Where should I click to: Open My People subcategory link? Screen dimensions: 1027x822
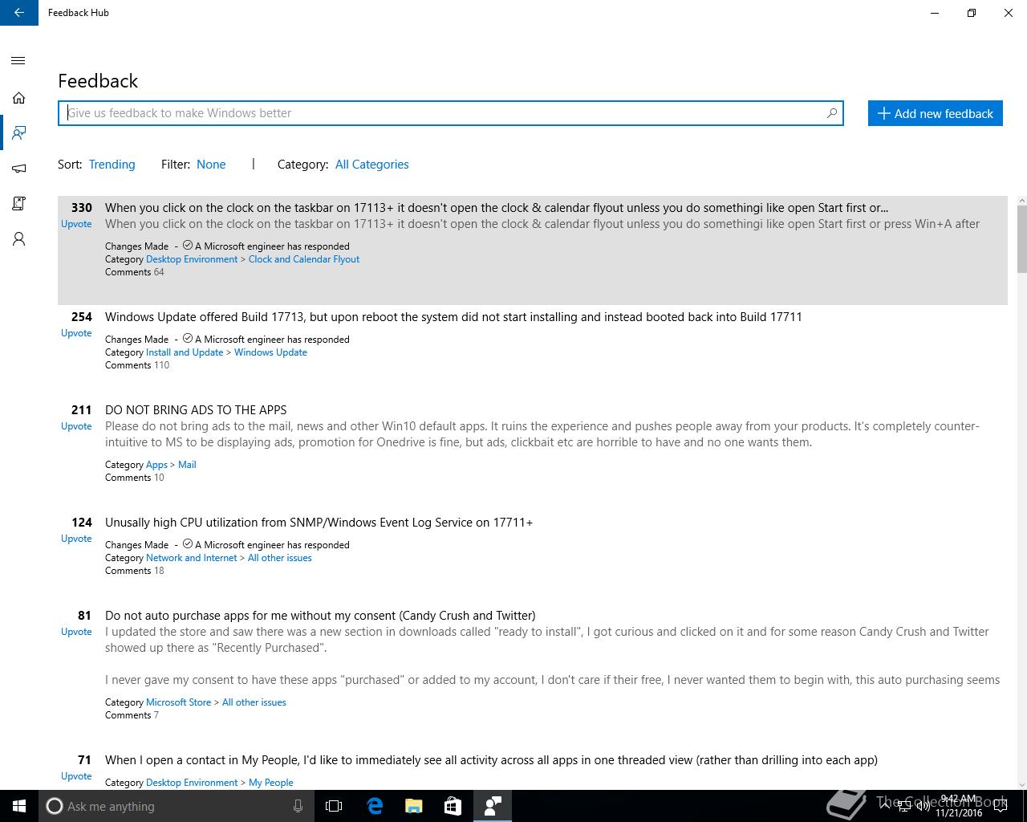pos(271,783)
